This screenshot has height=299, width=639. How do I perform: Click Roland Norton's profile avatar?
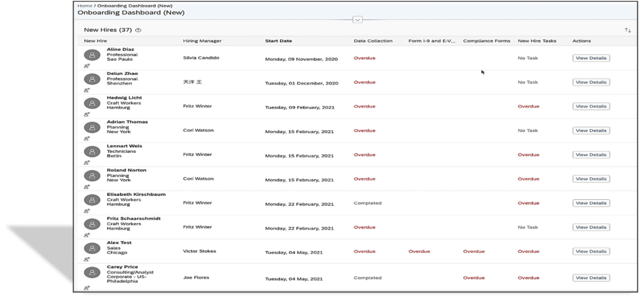click(x=92, y=176)
